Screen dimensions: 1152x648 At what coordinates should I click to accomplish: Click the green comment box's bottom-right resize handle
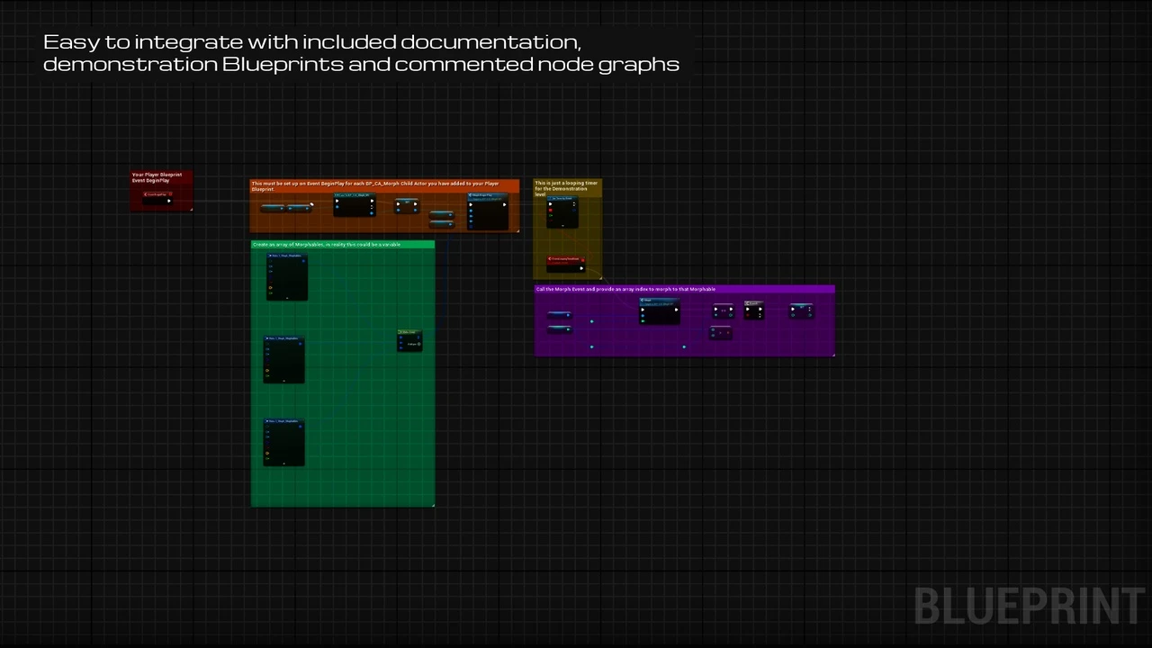433,505
